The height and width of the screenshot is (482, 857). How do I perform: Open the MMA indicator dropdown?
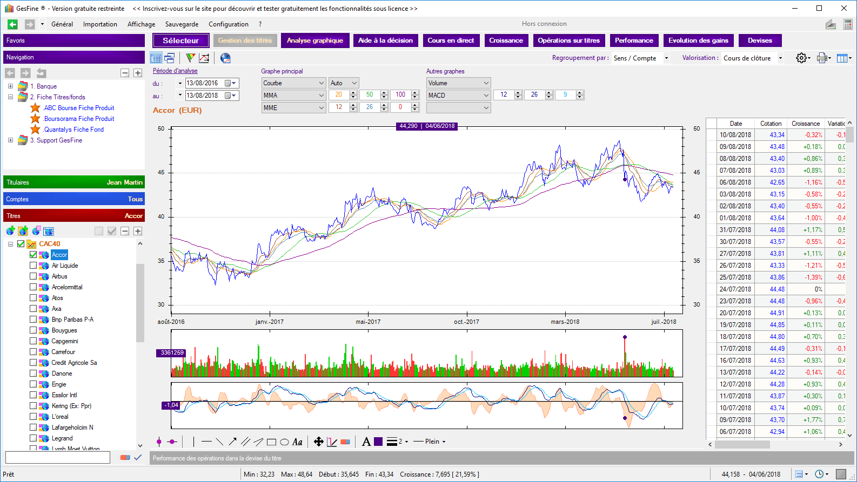(x=293, y=96)
